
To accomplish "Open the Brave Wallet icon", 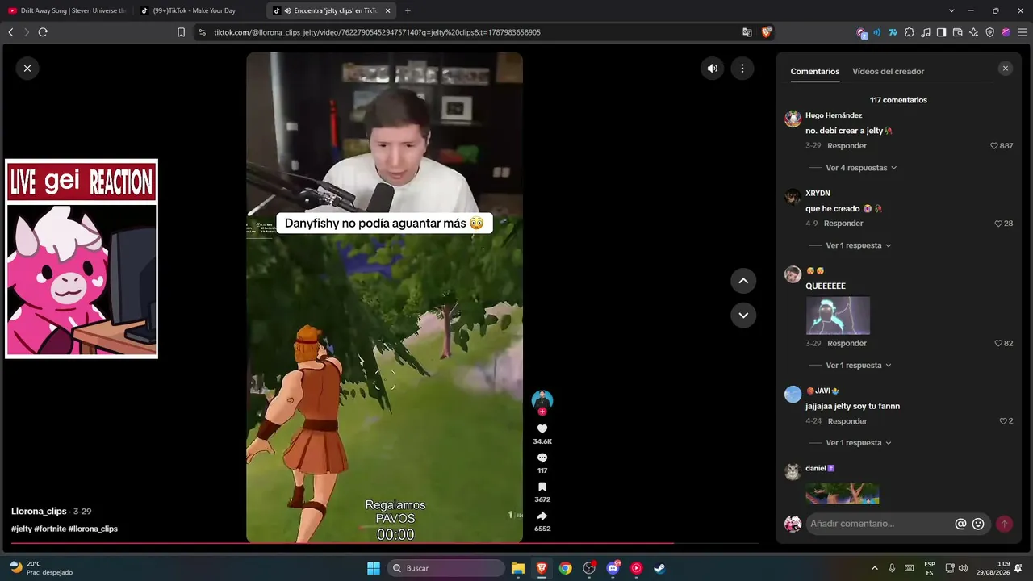I will [x=958, y=32].
